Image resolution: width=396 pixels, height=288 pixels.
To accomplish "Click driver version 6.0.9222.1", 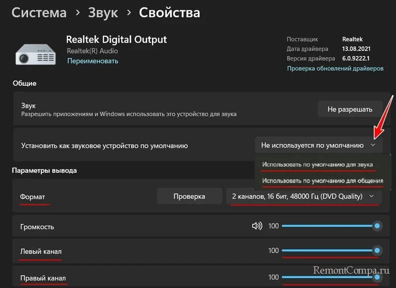I will pos(356,58).
